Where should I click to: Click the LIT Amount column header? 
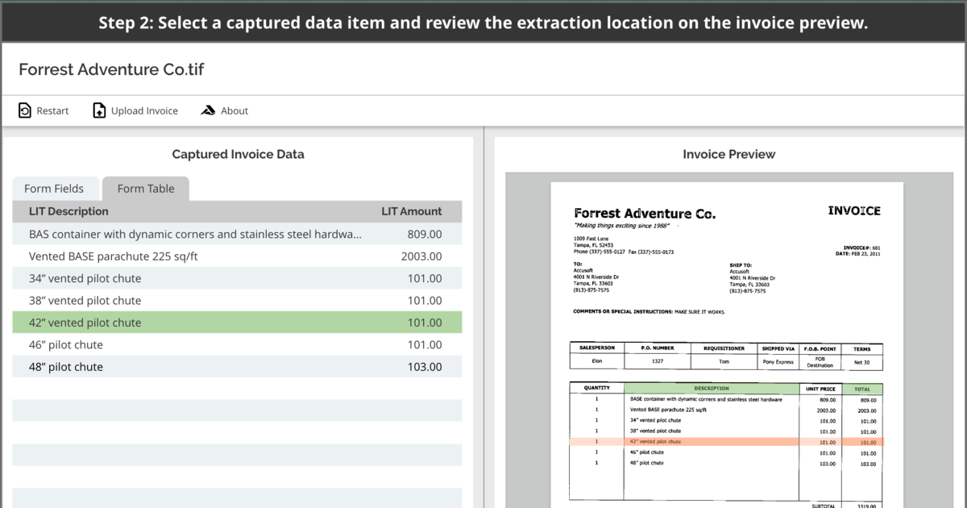coord(412,211)
